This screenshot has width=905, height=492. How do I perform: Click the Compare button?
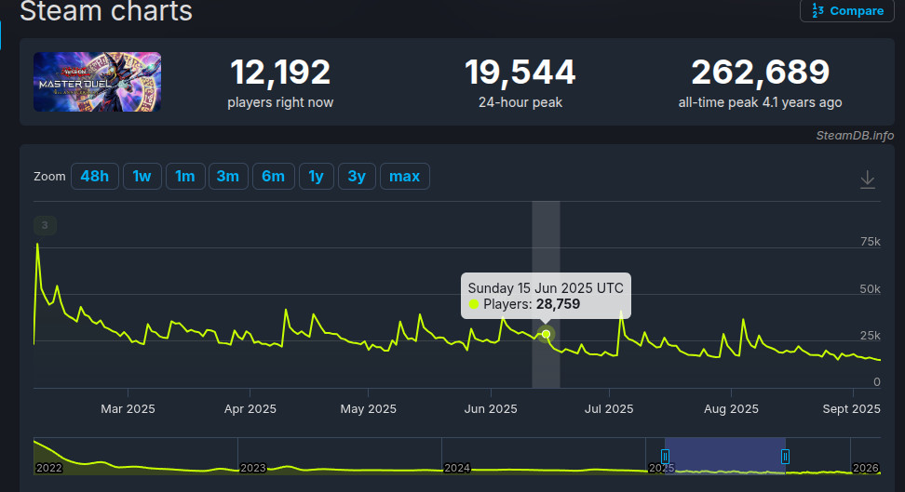(846, 10)
